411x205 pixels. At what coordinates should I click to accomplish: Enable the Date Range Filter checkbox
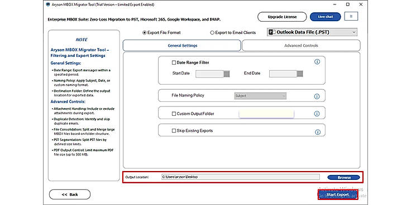(x=174, y=63)
